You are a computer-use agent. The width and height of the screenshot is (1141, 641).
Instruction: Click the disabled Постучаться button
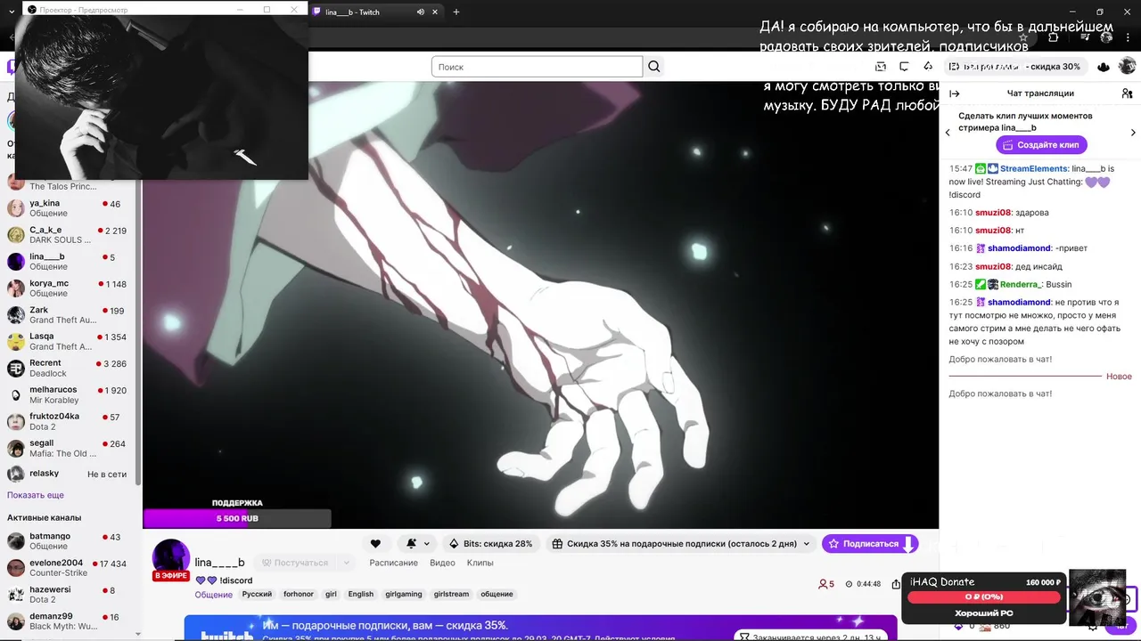pyautogui.click(x=294, y=563)
